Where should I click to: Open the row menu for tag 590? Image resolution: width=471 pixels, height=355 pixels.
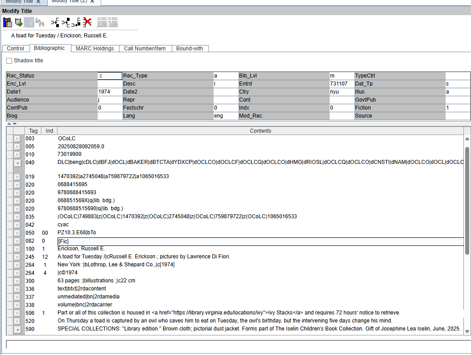pos(18,330)
